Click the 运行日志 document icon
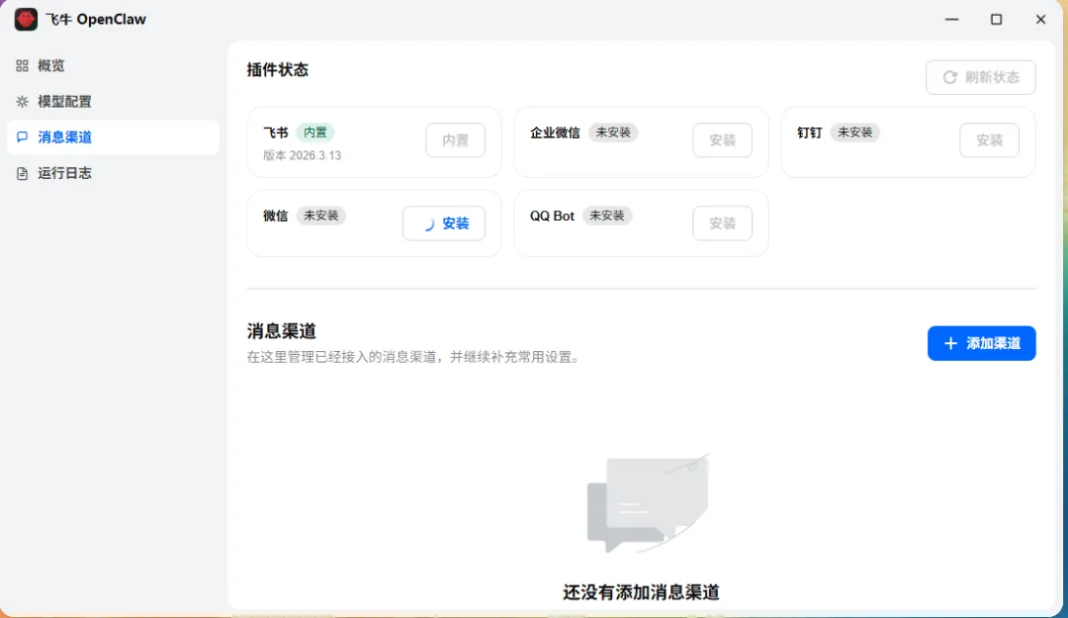 pos(22,173)
